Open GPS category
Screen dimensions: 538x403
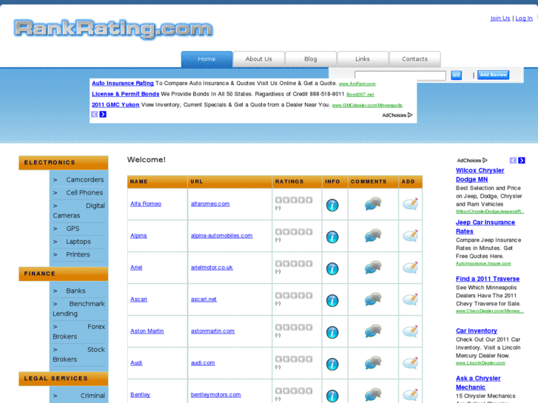73,228
